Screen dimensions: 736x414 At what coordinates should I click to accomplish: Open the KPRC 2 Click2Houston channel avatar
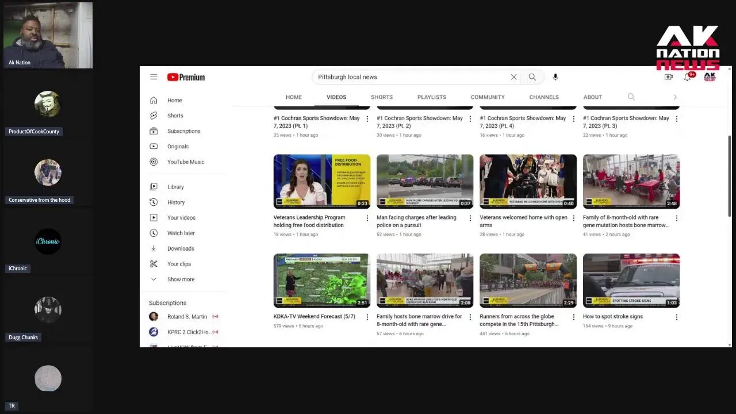coord(154,332)
